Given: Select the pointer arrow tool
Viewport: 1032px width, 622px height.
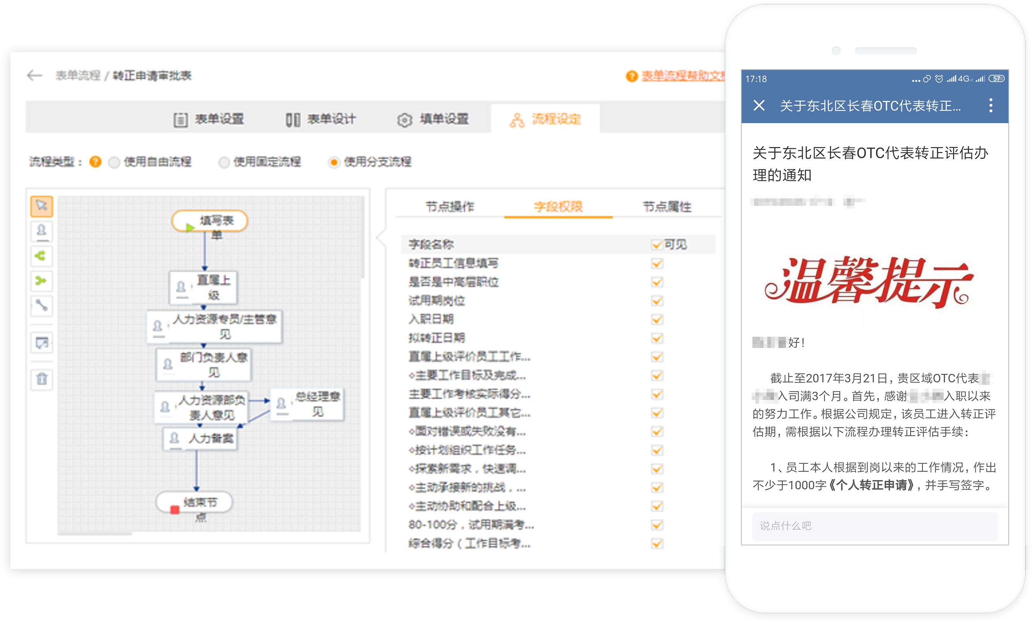Looking at the screenshot, I should pos(41,206).
